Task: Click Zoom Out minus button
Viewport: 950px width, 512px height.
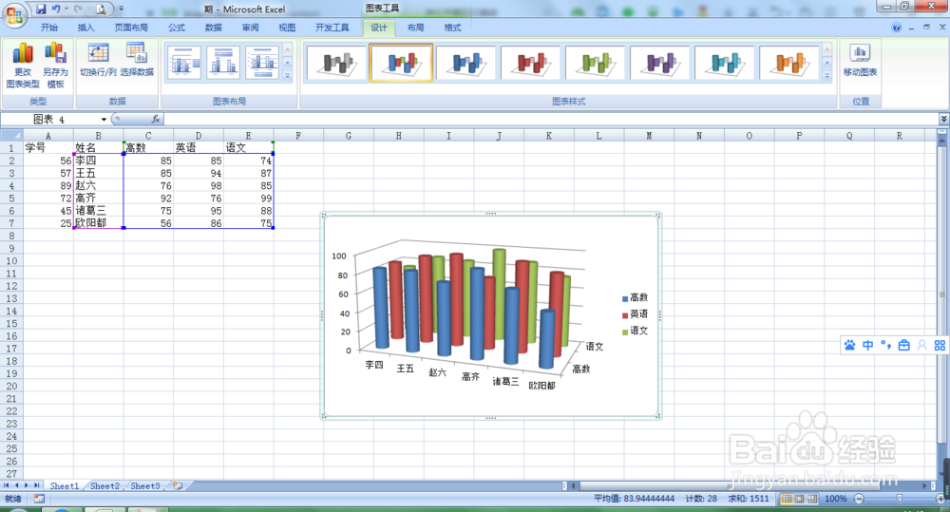Action: (x=859, y=499)
